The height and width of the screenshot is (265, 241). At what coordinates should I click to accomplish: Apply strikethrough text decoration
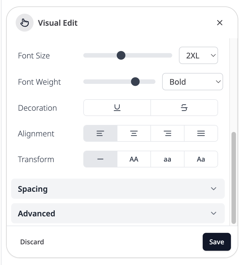184,108
